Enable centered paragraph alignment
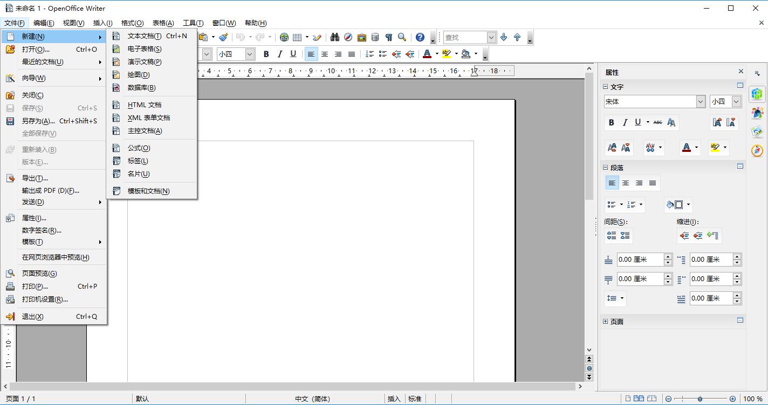 point(325,54)
